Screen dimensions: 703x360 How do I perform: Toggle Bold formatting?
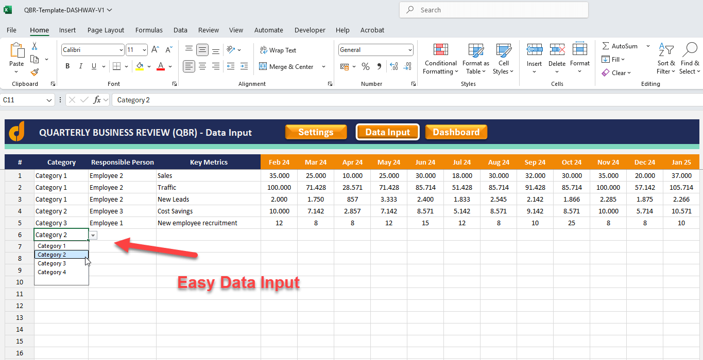pyautogui.click(x=67, y=66)
